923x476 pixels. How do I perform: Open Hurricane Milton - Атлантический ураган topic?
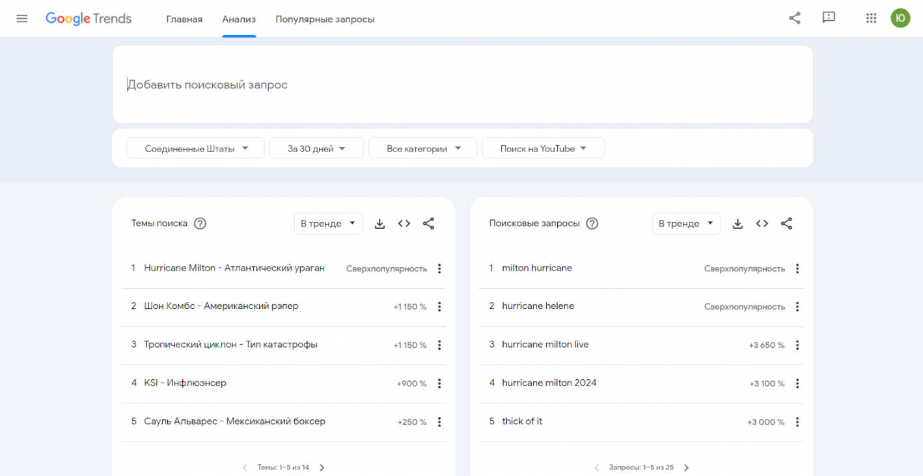[234, 268]
